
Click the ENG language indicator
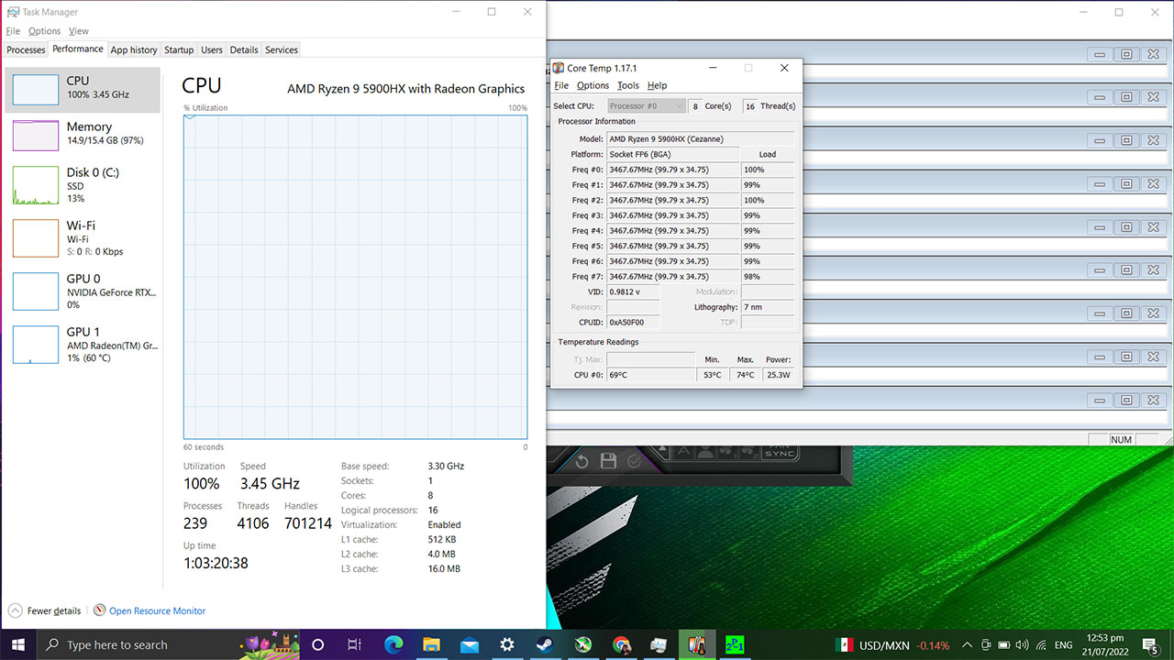click(x=1064, y=645)
